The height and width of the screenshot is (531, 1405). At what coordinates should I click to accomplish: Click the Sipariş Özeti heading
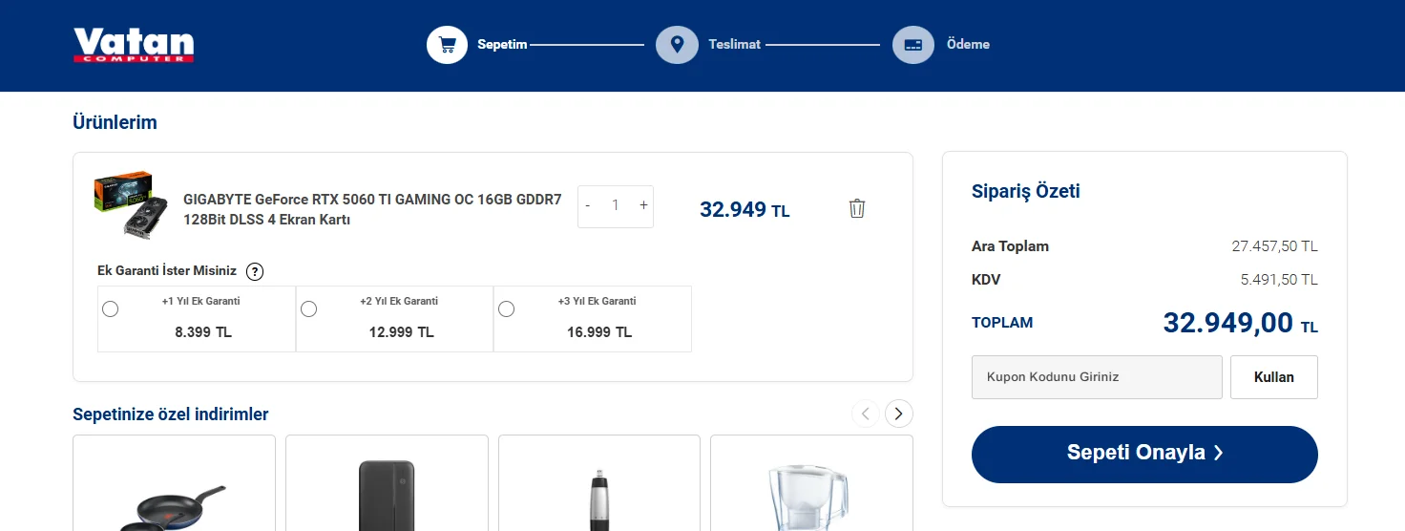point(1026,191)
